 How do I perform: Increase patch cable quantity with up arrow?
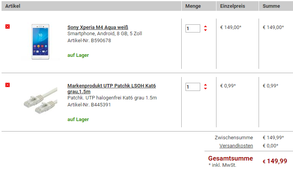click(x=205, y=85)
